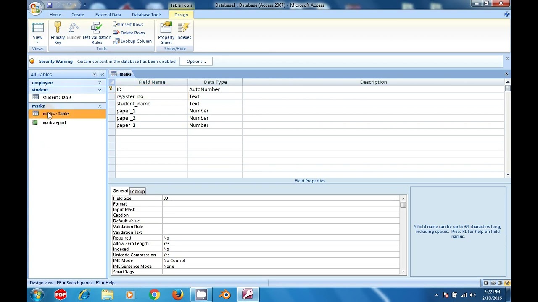Switch to Datasheet View in status bar
Viewport: 538px width, 302px height.
[486, 283]
